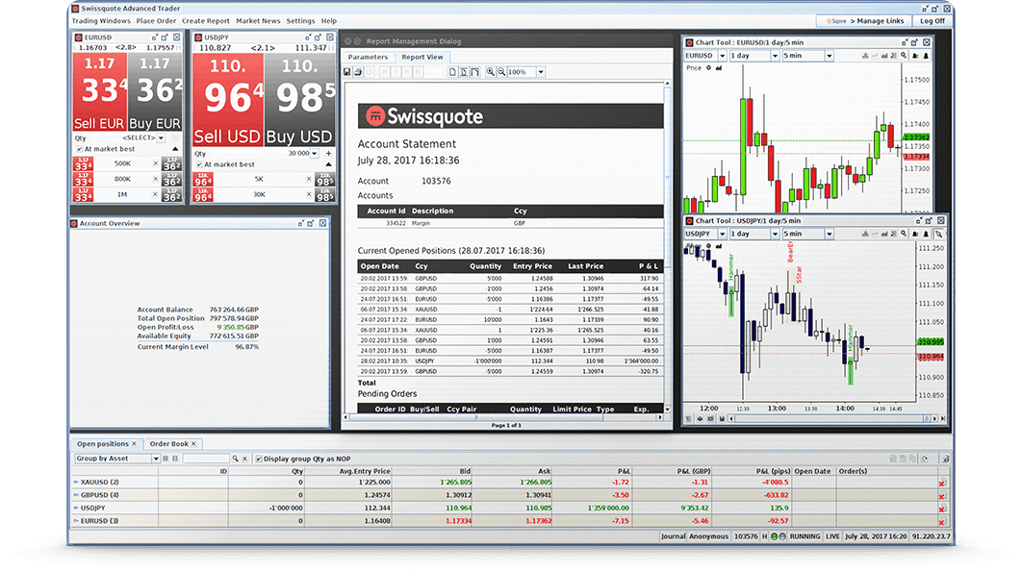Save the report using the disk icon
This screenshot has width=1022, height=571.
[x=346, y=72]
